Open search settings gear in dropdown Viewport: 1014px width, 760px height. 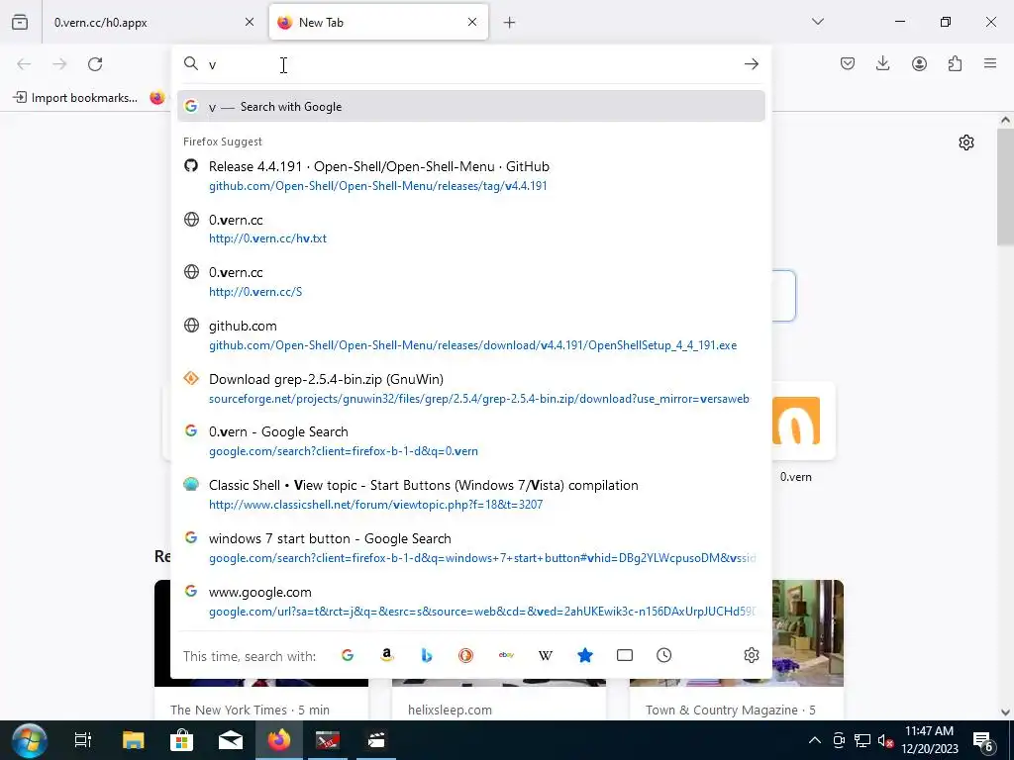pyautogui.click(x=751, y=655)
